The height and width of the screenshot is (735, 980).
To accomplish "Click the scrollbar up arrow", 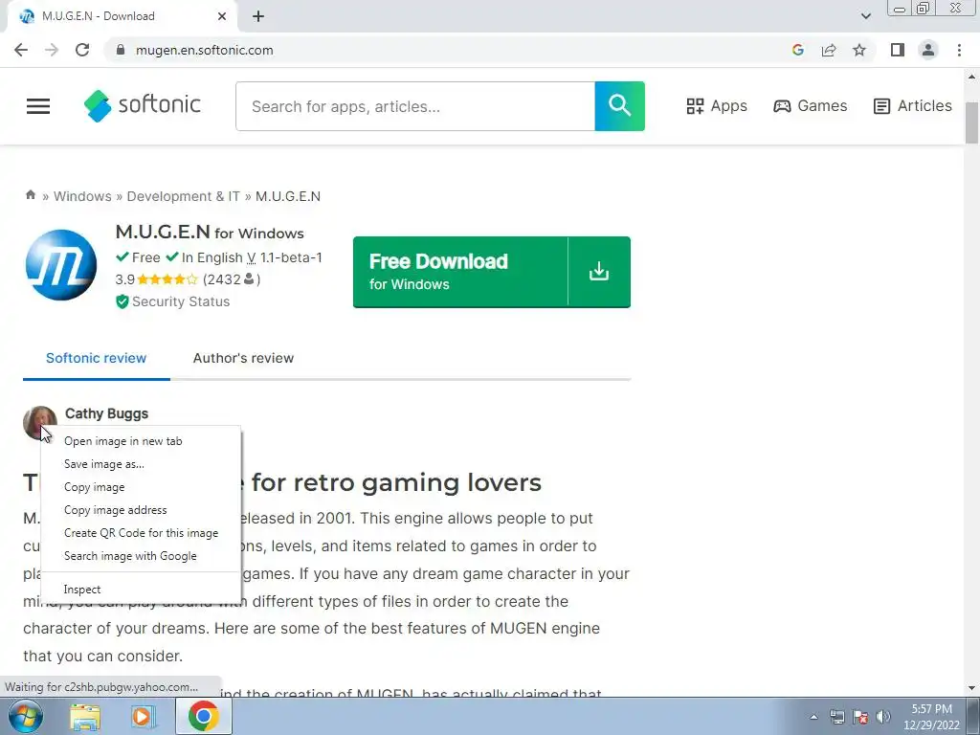I will (971, 77).
